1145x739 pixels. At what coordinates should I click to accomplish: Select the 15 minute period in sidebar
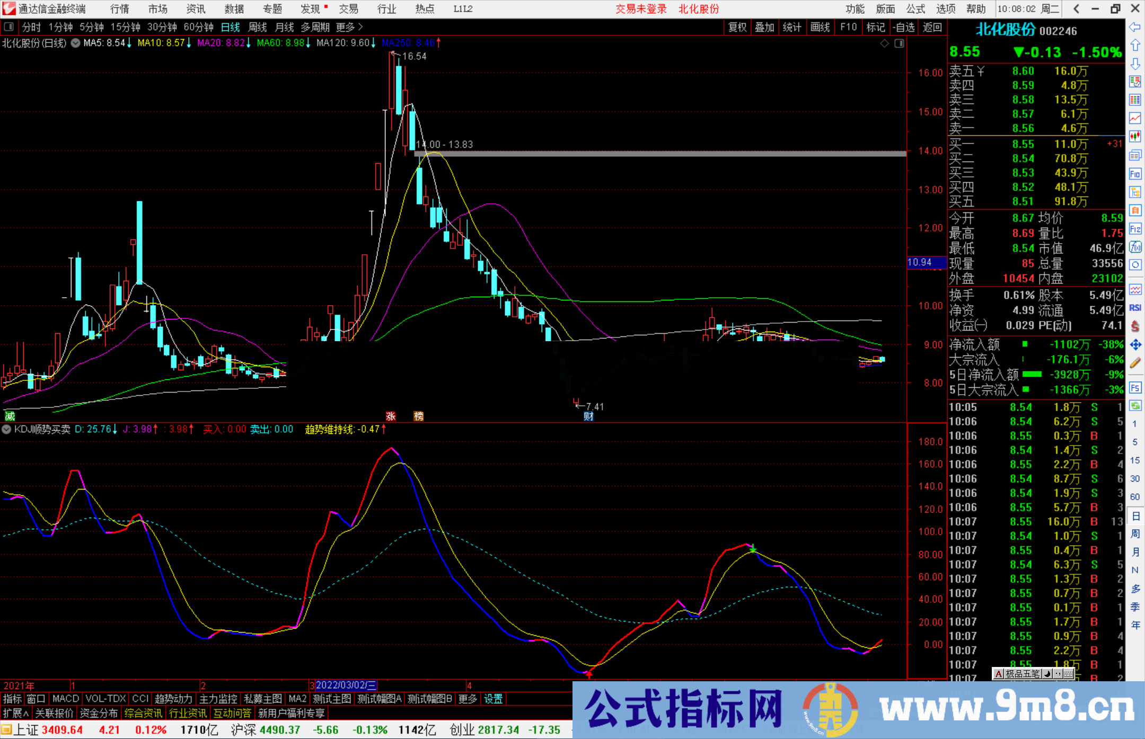[x=1135, y=460]
